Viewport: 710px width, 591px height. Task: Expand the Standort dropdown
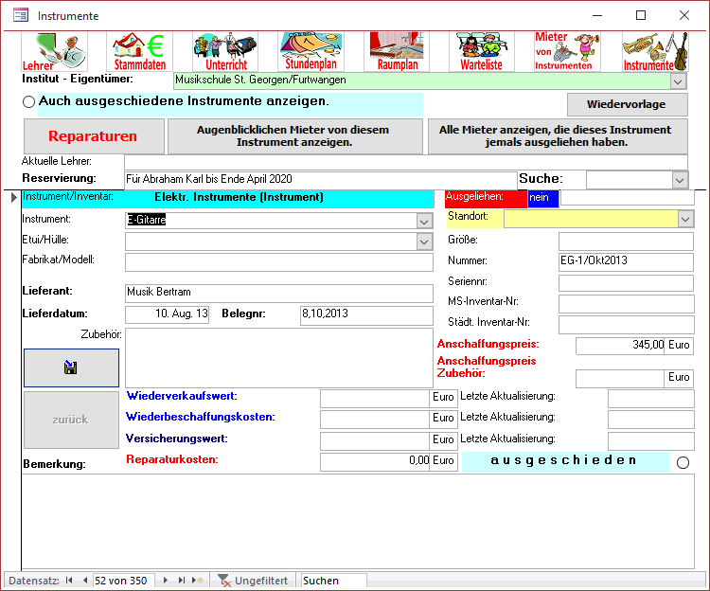pos(685,219)
